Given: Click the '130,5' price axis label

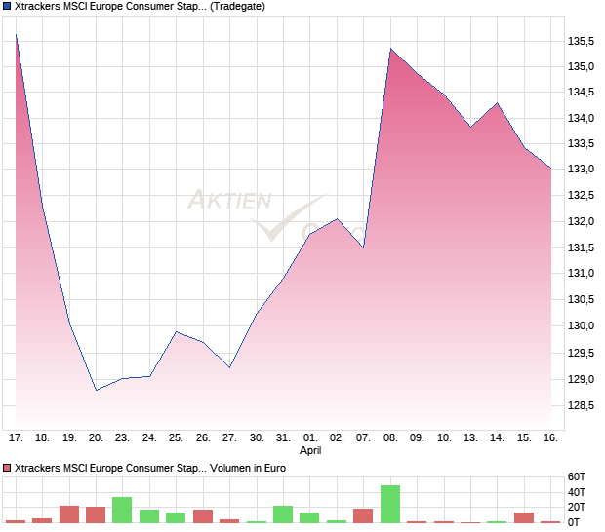Looking at the screenshot, I should click(x=581, y=299).
